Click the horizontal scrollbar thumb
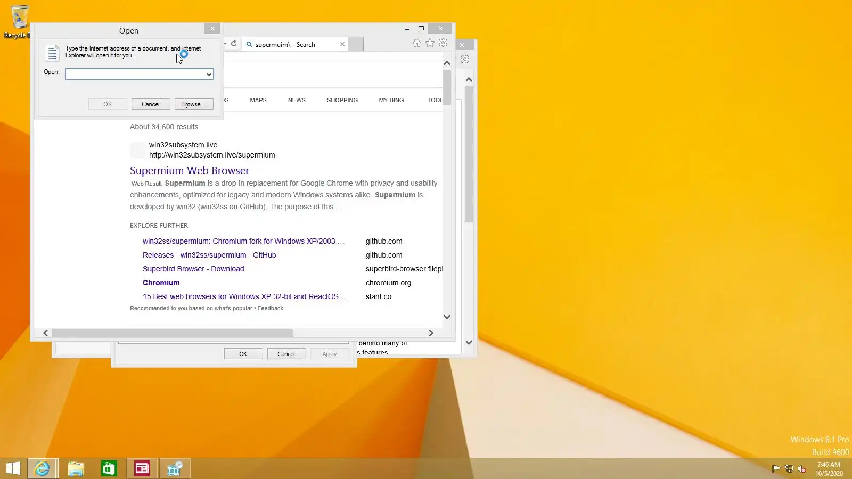852x479 pixels. pyautogui.click(x=173, y=333)
